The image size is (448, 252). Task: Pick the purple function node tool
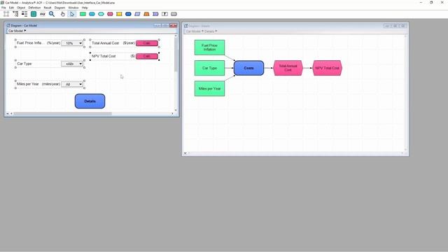[155, 14]
